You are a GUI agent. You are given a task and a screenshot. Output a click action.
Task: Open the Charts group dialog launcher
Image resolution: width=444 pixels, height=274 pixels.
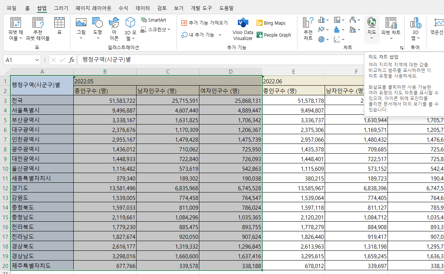tap(401, 48)
